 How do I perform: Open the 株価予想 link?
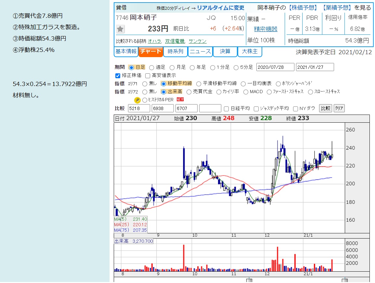(303, 8)
